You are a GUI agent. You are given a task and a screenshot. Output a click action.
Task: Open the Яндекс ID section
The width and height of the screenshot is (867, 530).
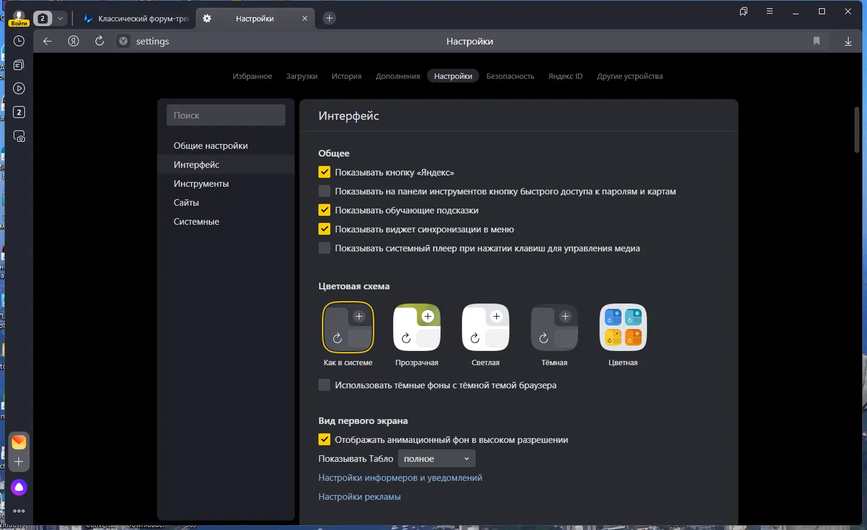(565, 76)
